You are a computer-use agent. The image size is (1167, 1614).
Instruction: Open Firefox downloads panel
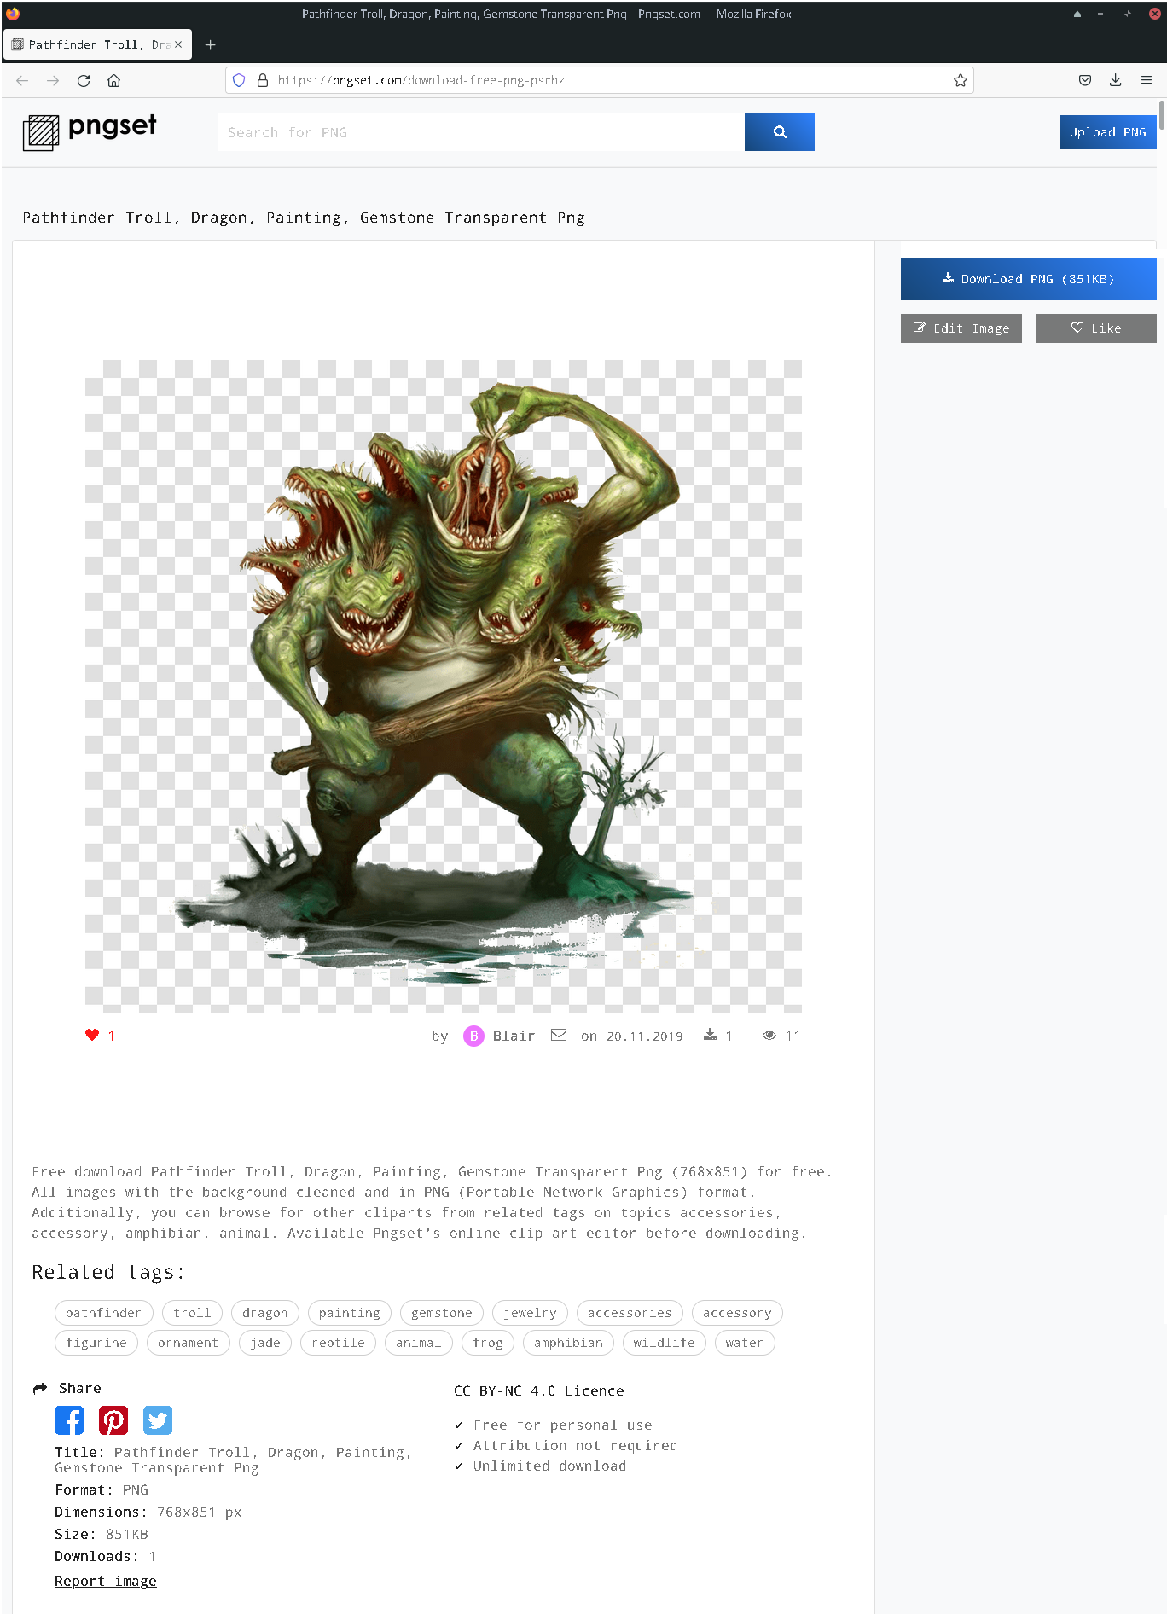(x=1115, y=80)
